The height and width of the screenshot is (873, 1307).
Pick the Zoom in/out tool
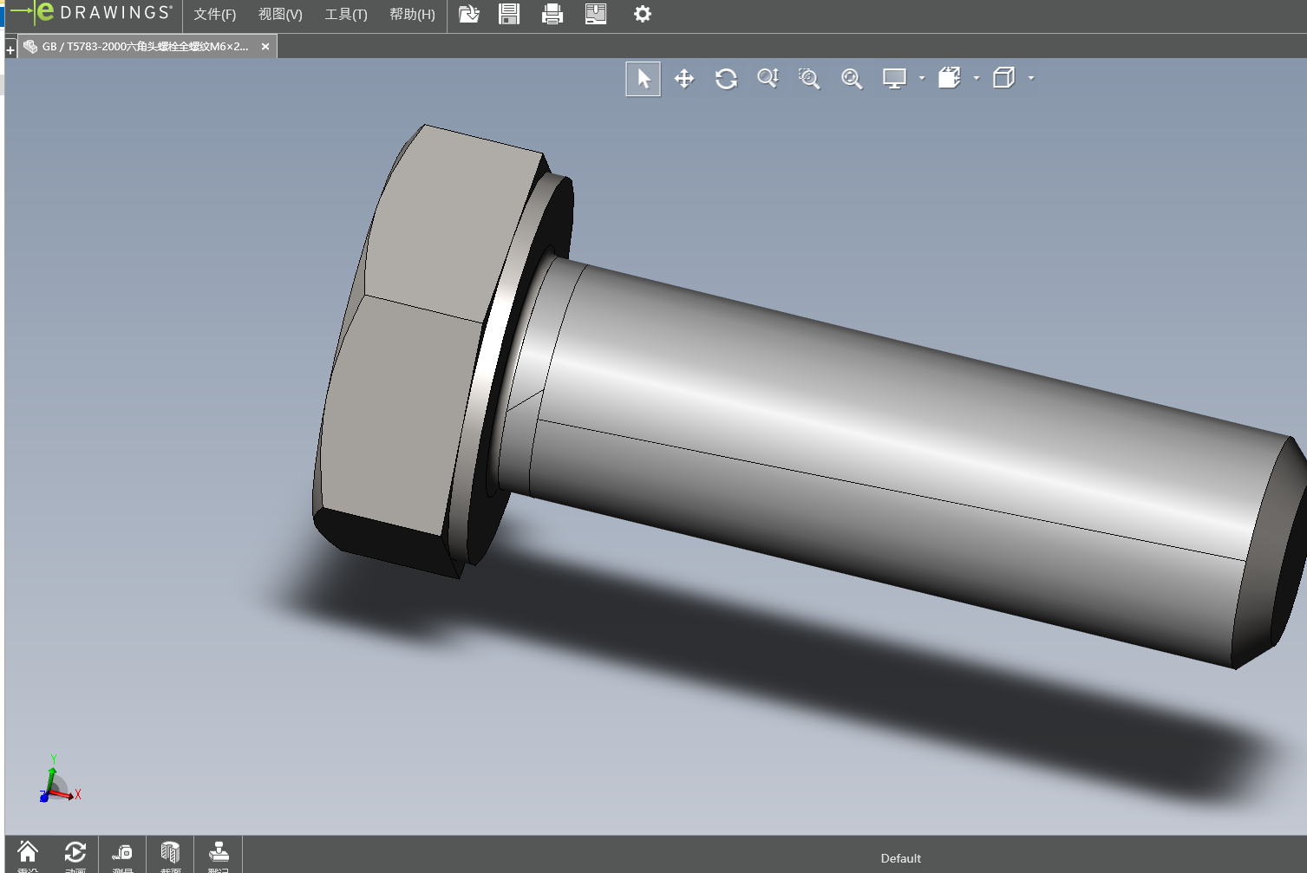[x=768, y=79]
